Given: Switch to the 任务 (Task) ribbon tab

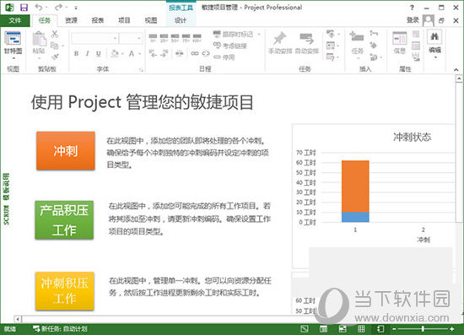Looking at the screenshot, I should point(45,20).
